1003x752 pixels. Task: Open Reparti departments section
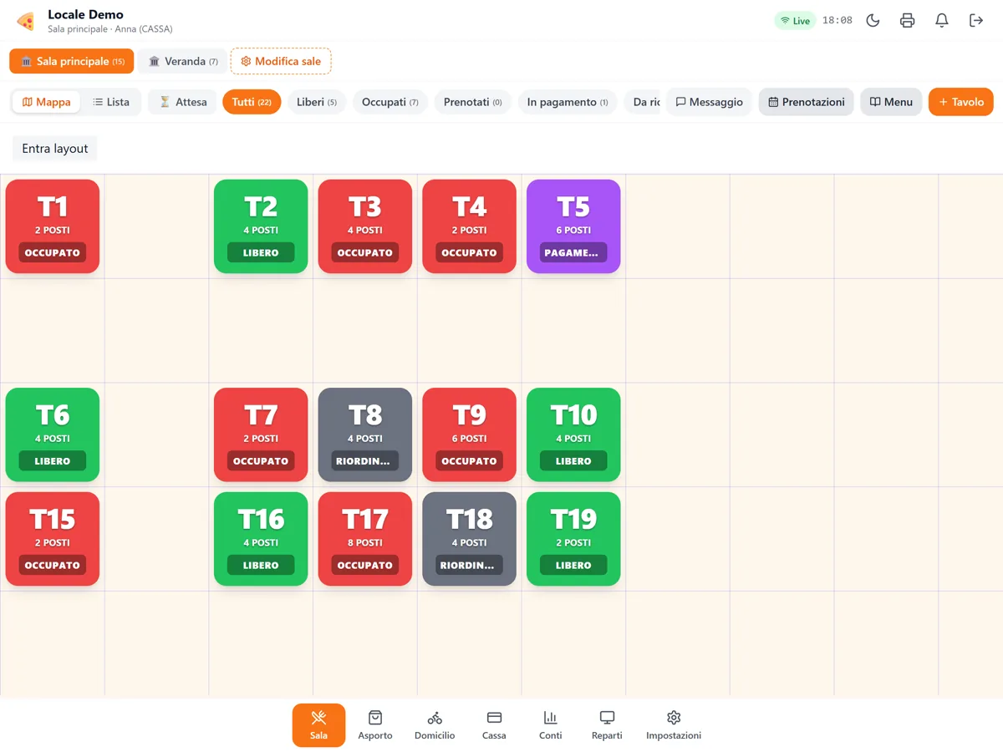(607, 725)
